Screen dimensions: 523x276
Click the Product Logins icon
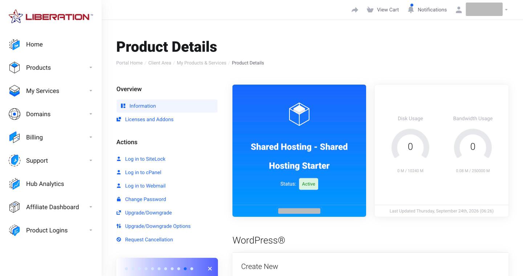tap(15, 230)
